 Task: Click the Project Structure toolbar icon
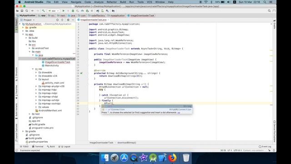(x=113, y=11)
